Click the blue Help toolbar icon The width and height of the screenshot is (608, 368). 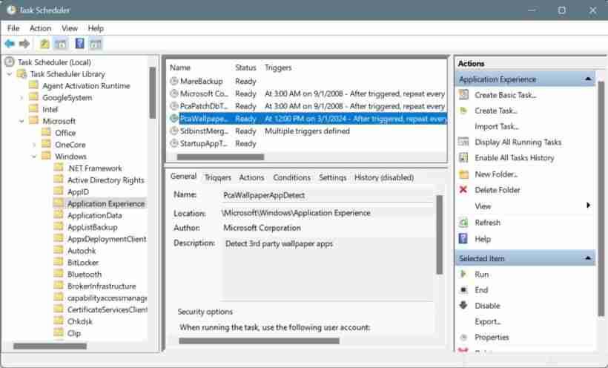(x=79, y=44)
